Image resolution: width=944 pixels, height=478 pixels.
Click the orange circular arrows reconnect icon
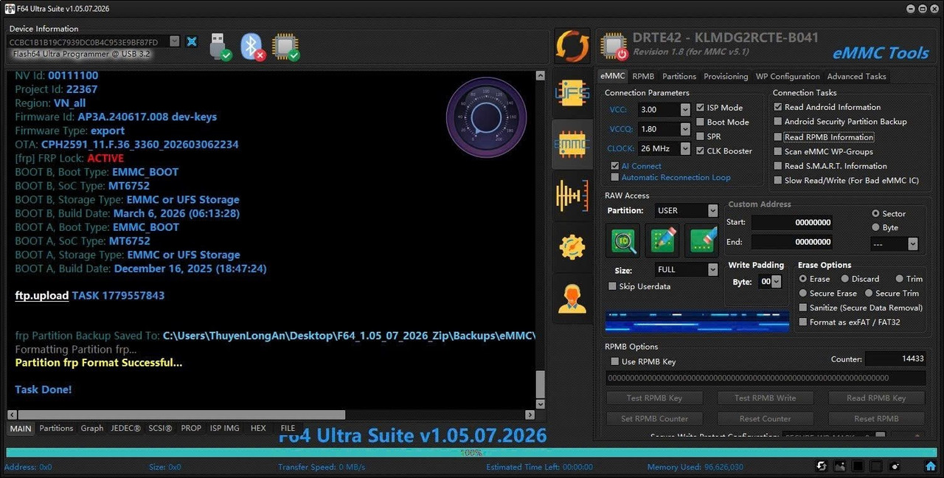pyautogui.click(x=572, y=46)
